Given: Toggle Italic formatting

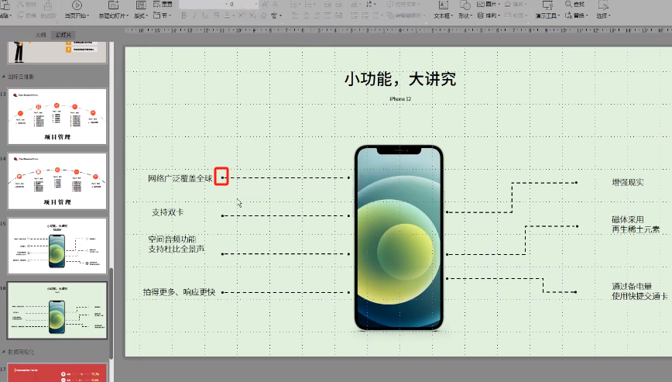Looking at the screenshot, I should [194, 15].
